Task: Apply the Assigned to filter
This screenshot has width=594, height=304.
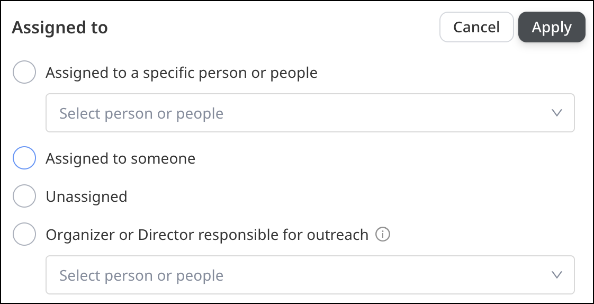Action: (x=552, y=27)
